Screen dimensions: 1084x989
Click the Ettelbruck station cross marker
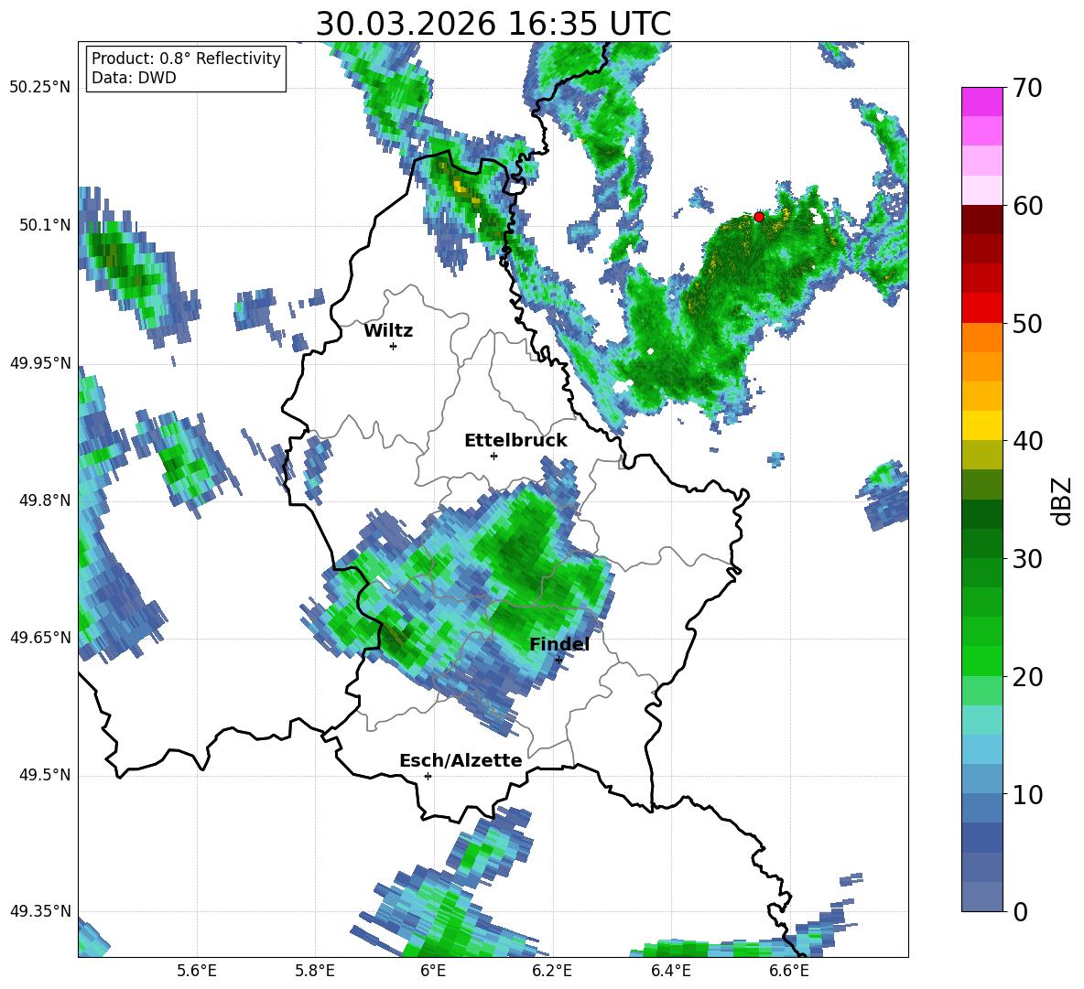click(x=493, y=456)
